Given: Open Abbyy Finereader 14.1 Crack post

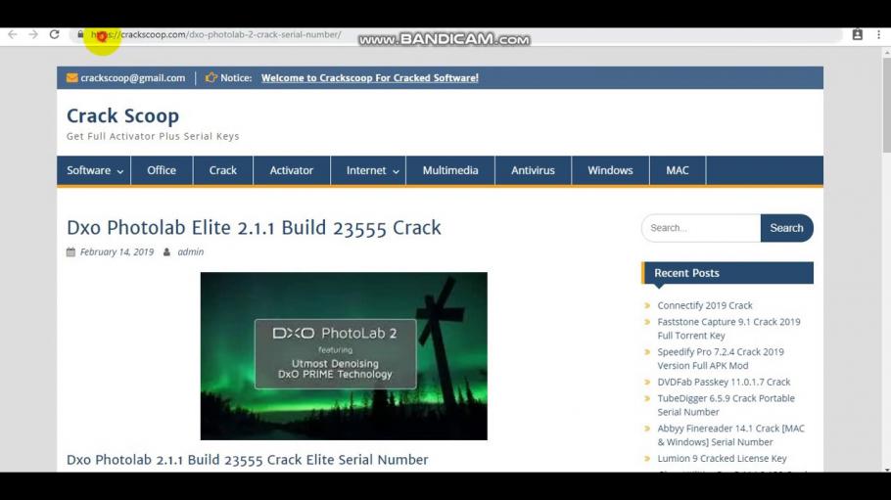Looking at the screenshot, I should pos(730,435).
